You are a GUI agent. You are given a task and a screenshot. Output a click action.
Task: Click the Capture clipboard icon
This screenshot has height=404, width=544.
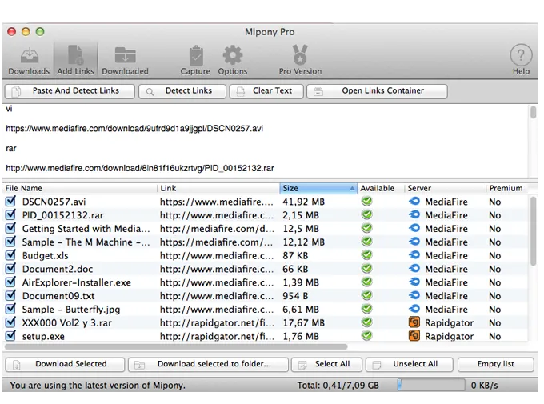[195, 61]
